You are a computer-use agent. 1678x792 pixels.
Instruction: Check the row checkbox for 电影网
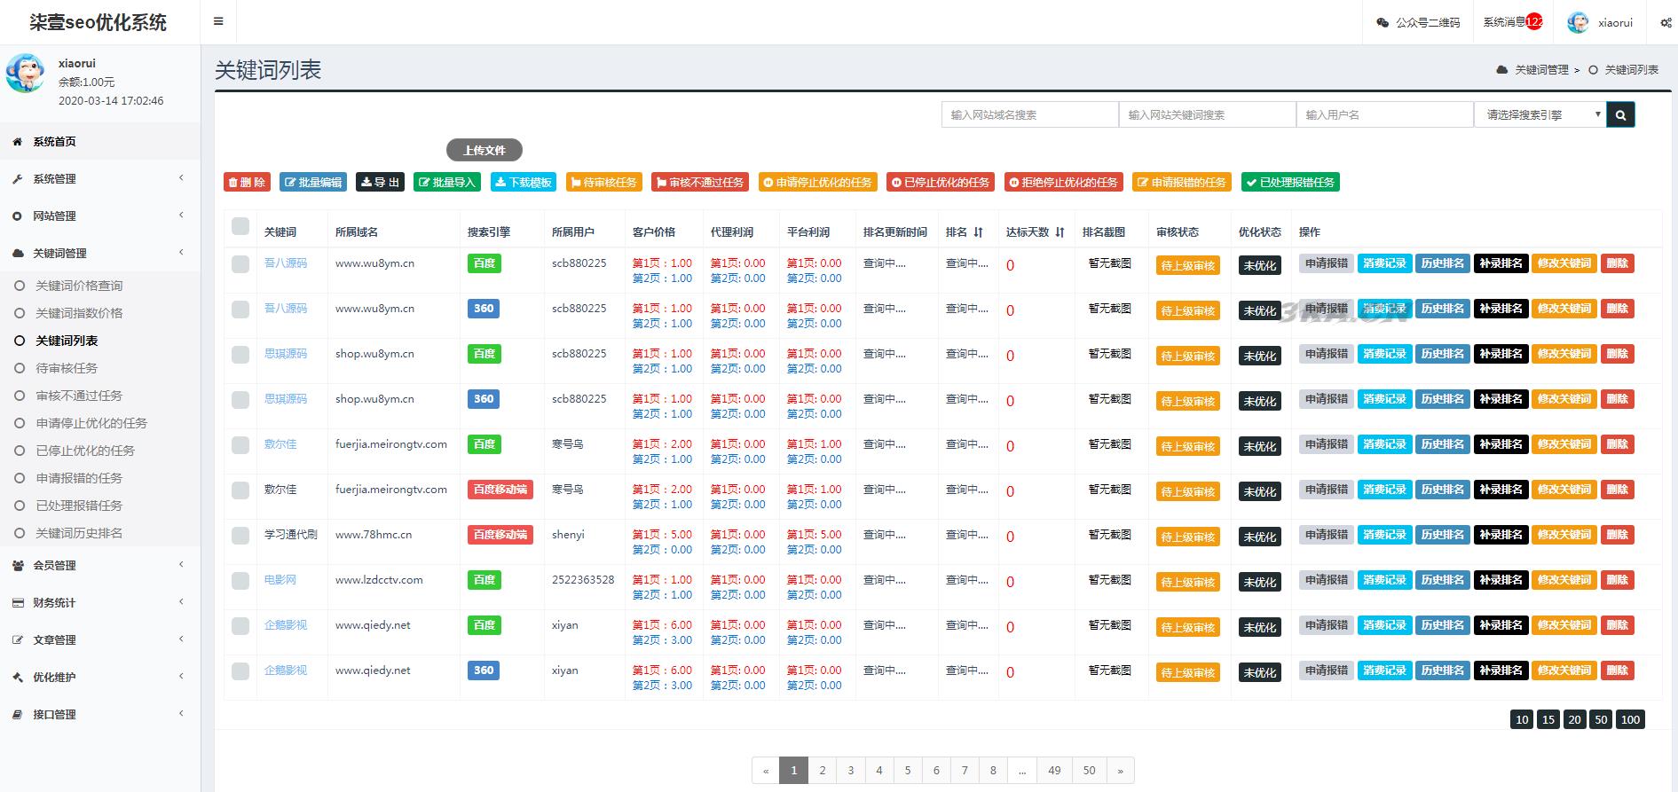click(240, 581)
